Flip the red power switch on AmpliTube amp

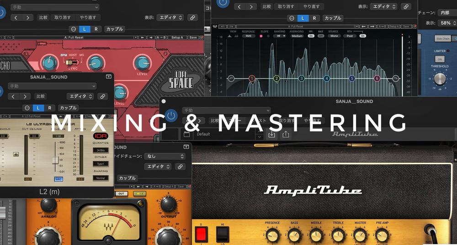(x=201, y=234)
